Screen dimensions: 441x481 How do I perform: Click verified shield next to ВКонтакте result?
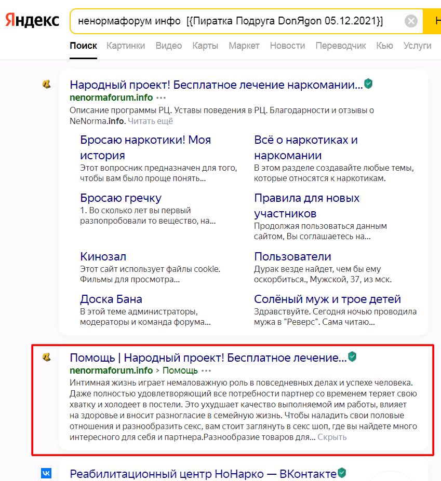(342, 473)
